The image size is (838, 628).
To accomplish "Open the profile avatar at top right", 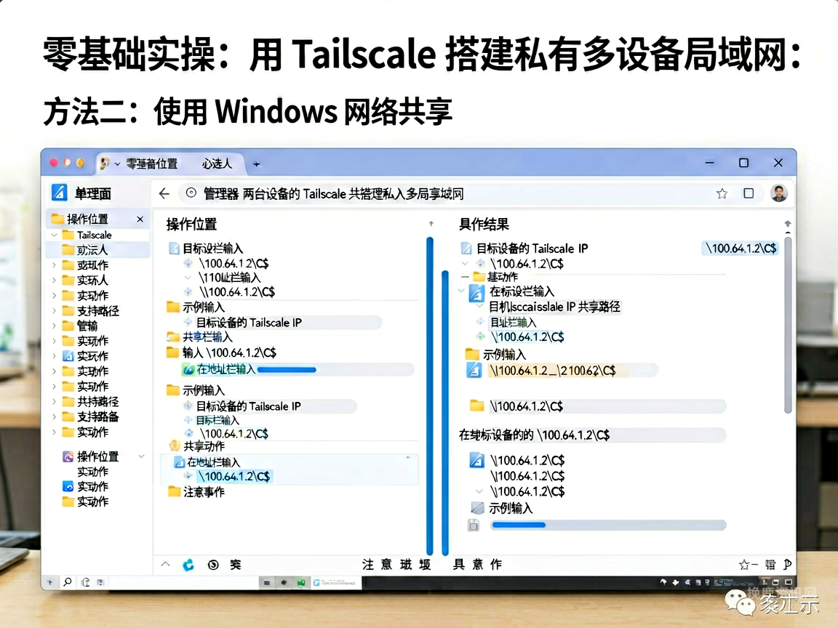I will pyautogui.click(x=778, y=193).
